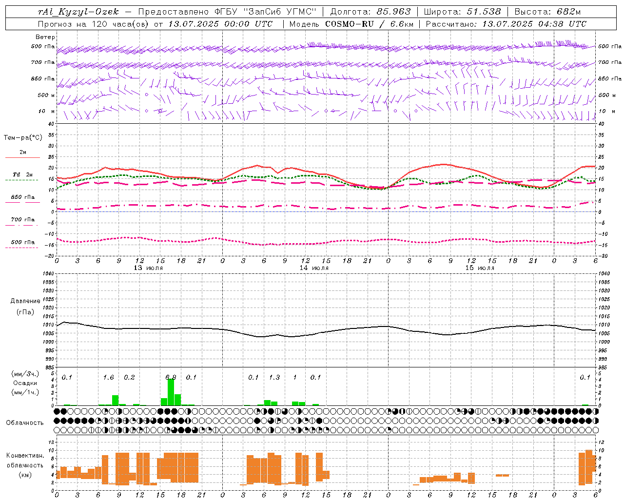Click the 0.2 precipitation total value
This screenshot has width=624, height=499.
click(x=129, y=378)
